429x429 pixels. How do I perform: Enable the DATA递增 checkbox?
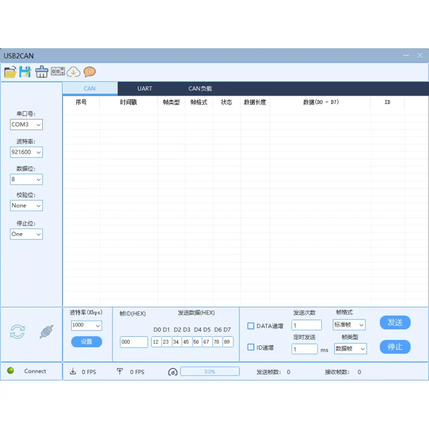[251, 326]
